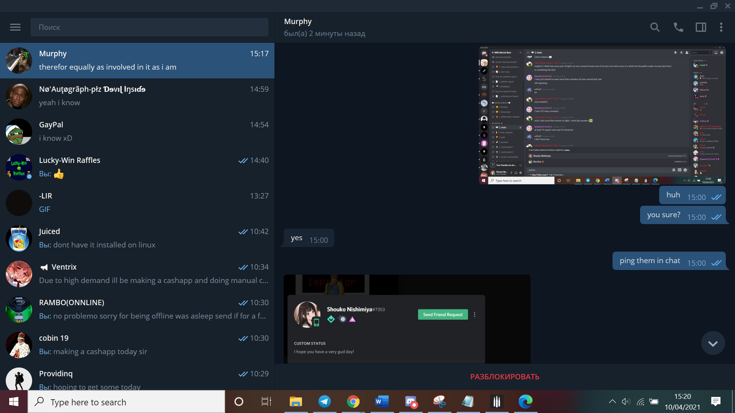Launch Google Chrome from the taskbar
Screen dimensions: 735x413
click(353, 402)
